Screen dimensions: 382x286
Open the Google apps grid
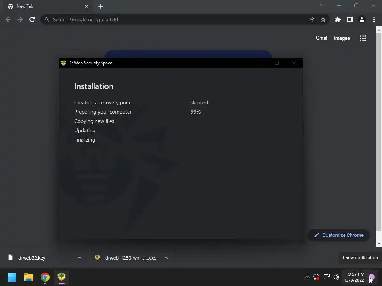coord(363,38)
